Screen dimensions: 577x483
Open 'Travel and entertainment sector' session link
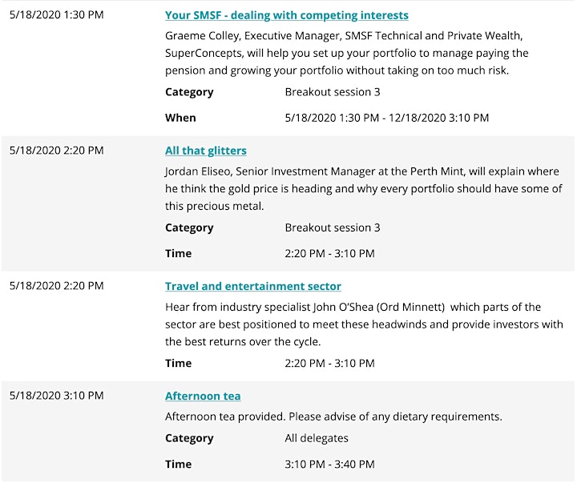pyautogui.click(x=253, y=286)
